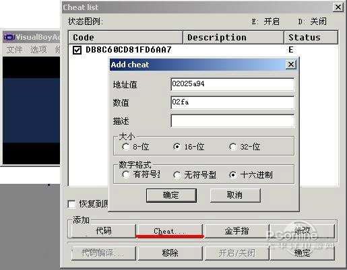Open the 文件 menu in VisualBoyAdvance
Screen dimensions: 347x270
point(15,49)
